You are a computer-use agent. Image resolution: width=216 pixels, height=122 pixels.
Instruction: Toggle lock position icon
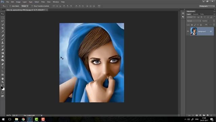tap(198, 25)
